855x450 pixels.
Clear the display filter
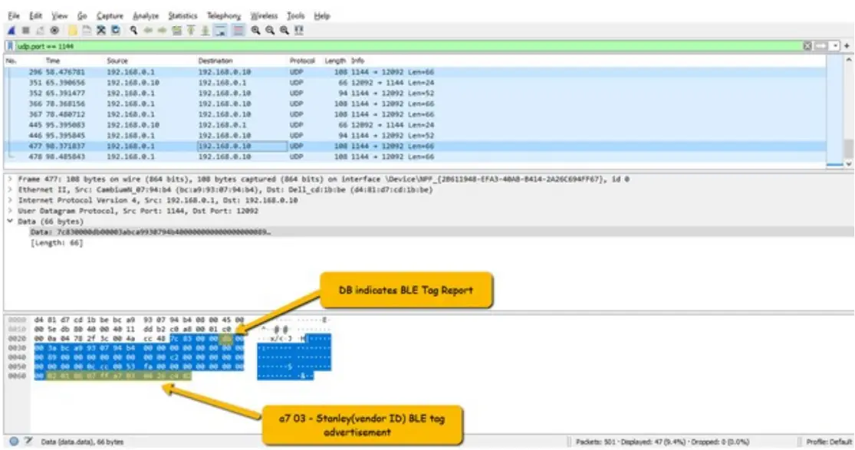(x=807, y=46)
